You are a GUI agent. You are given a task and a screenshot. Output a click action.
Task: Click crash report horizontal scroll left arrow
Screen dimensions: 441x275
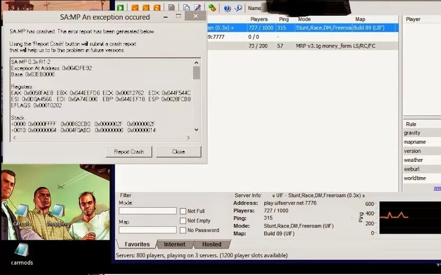(14, 137)
